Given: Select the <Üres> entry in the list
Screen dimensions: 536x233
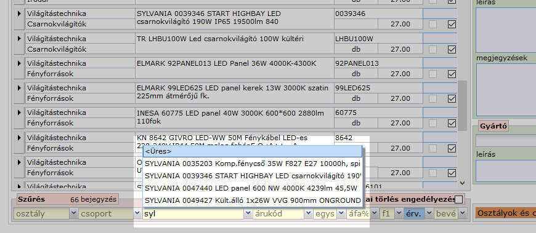Looking at the screenshot, I should coord(252,151).
